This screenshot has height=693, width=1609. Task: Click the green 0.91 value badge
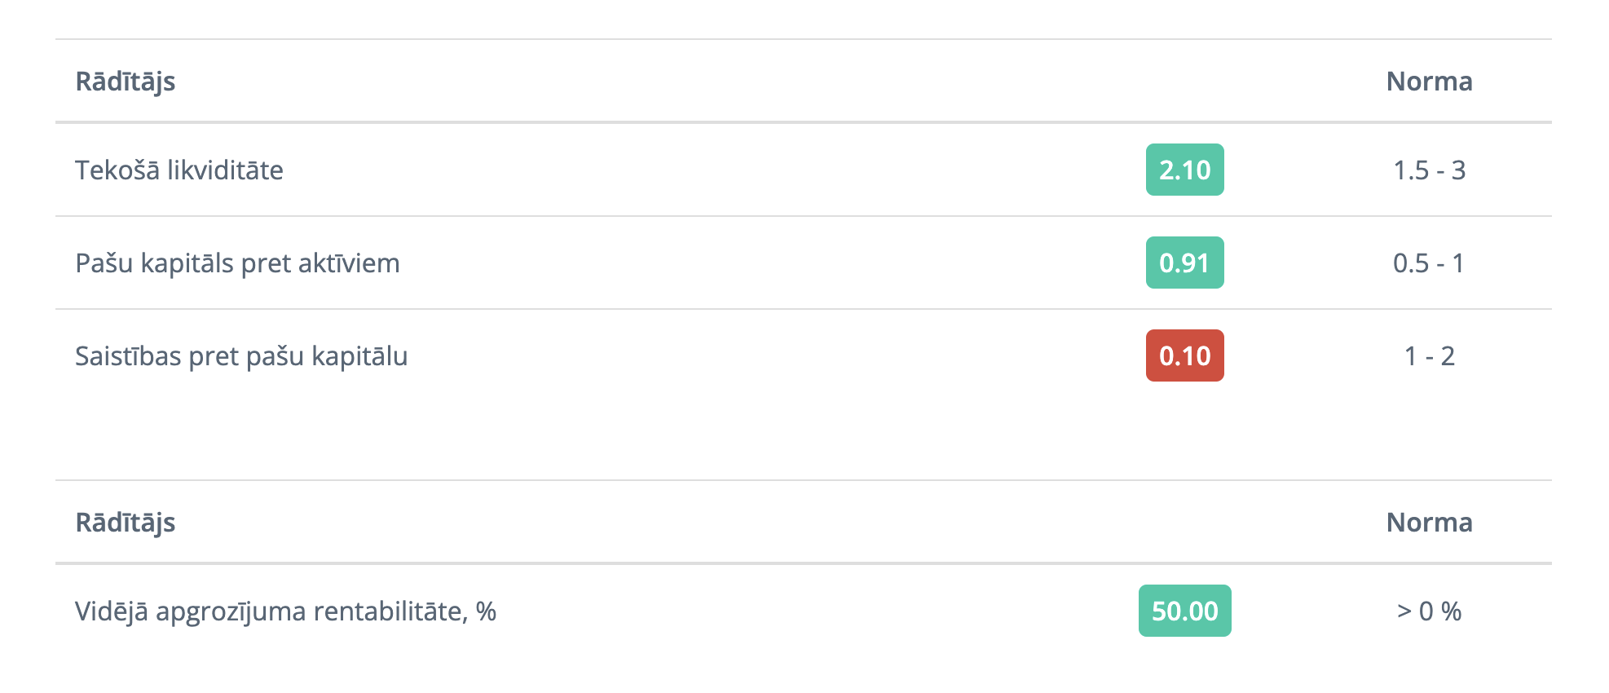coord(1184,263)
